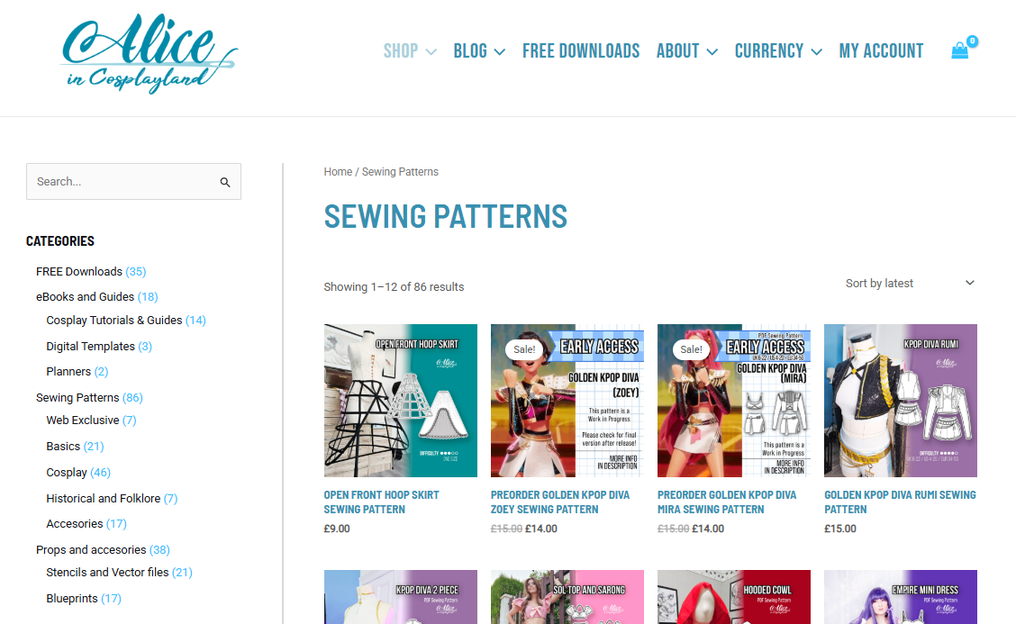Open the Stencils and Vector files category
The height and width of the screenshot is (624, 1016).
(107, 572)
